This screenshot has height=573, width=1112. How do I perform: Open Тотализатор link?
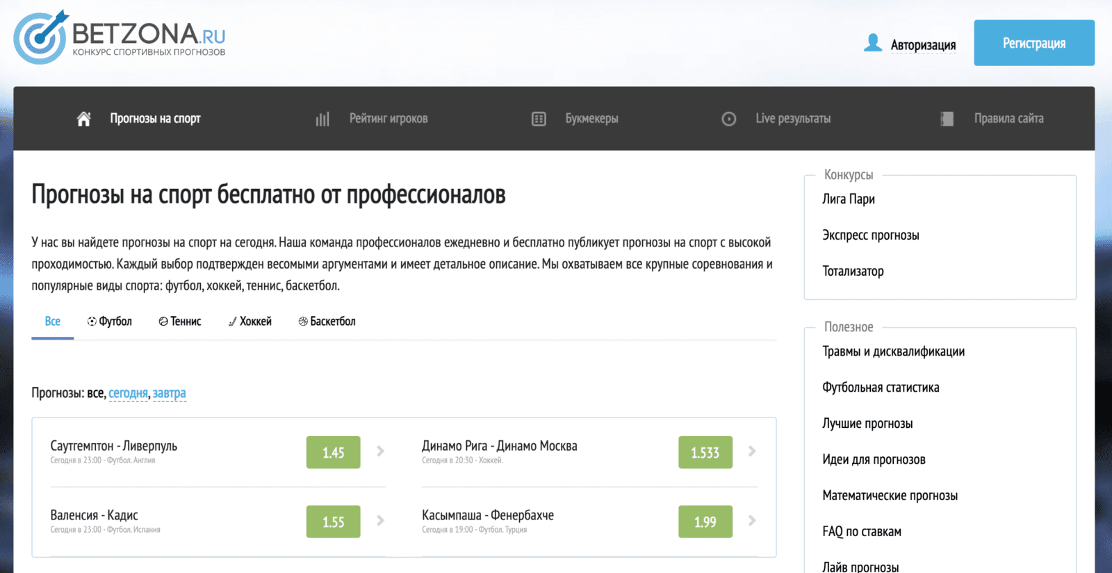tap(853, 272)
